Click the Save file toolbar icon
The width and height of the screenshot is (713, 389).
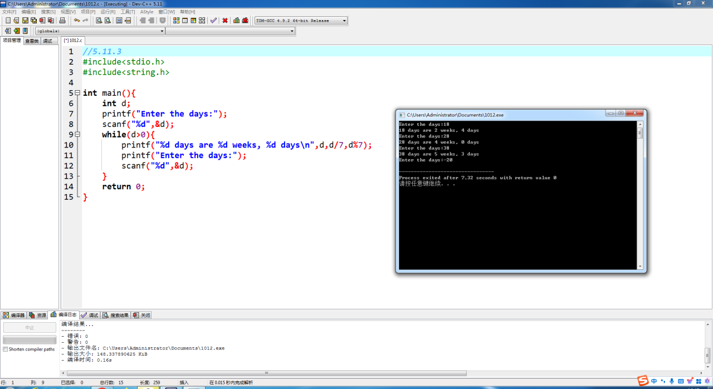click(25, 21)
